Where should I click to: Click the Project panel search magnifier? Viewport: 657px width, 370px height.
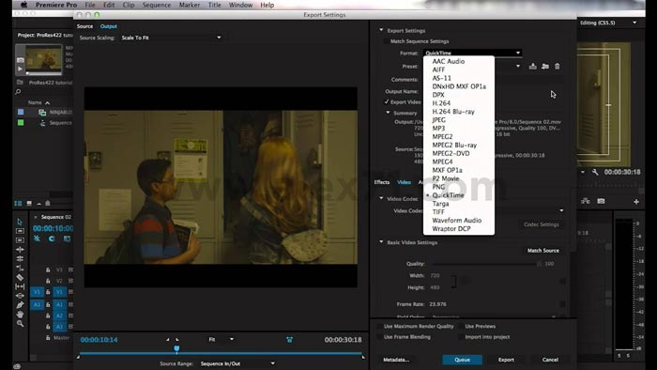tap(18, 92)
